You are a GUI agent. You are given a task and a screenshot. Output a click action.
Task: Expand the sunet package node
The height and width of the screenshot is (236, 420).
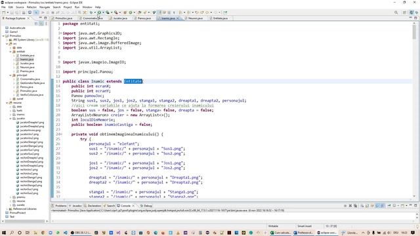[x=10, y=99]
